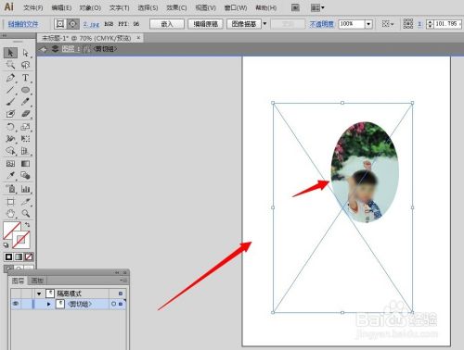Click the 嵌入 (Embed) button

pos(167,24)
